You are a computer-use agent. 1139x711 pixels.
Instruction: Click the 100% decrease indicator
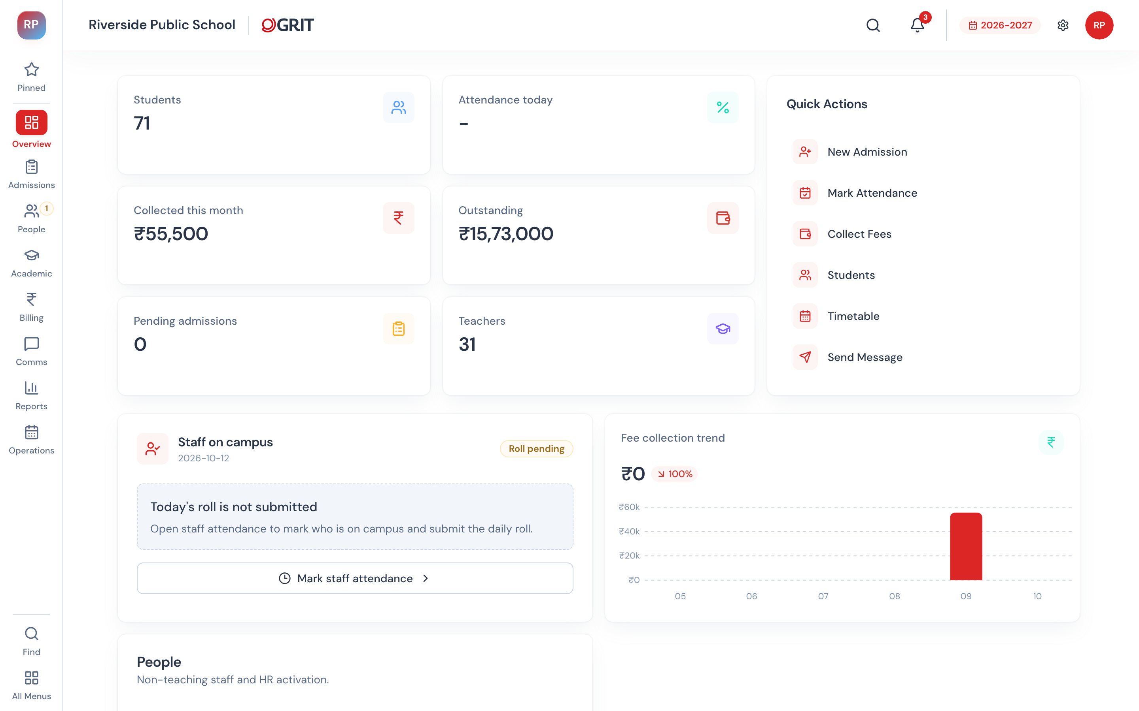(x=674, y=474)
